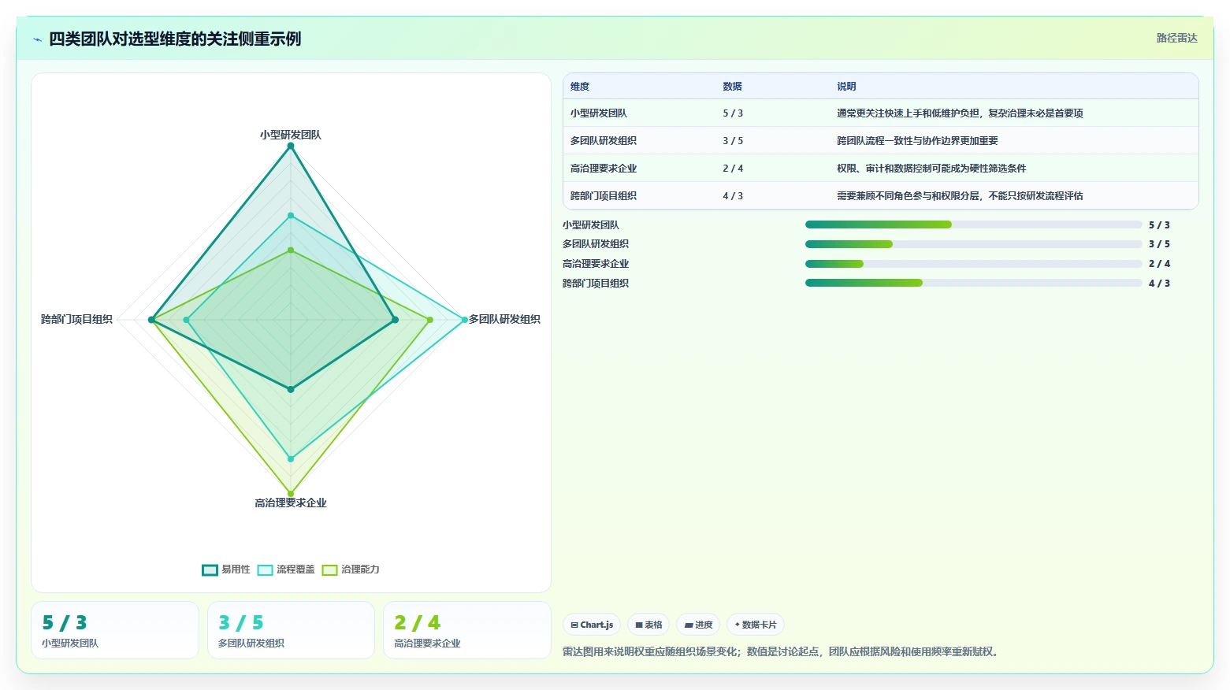Screen dimensions: 1230x690
Task: Click 易用性 data point at 小型研发团队 axis
Action: click(x=291, y=147)
